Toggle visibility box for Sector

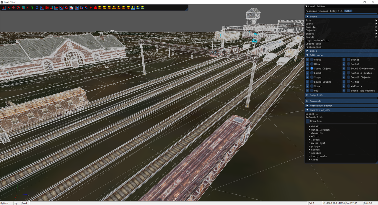pos(344,60)
